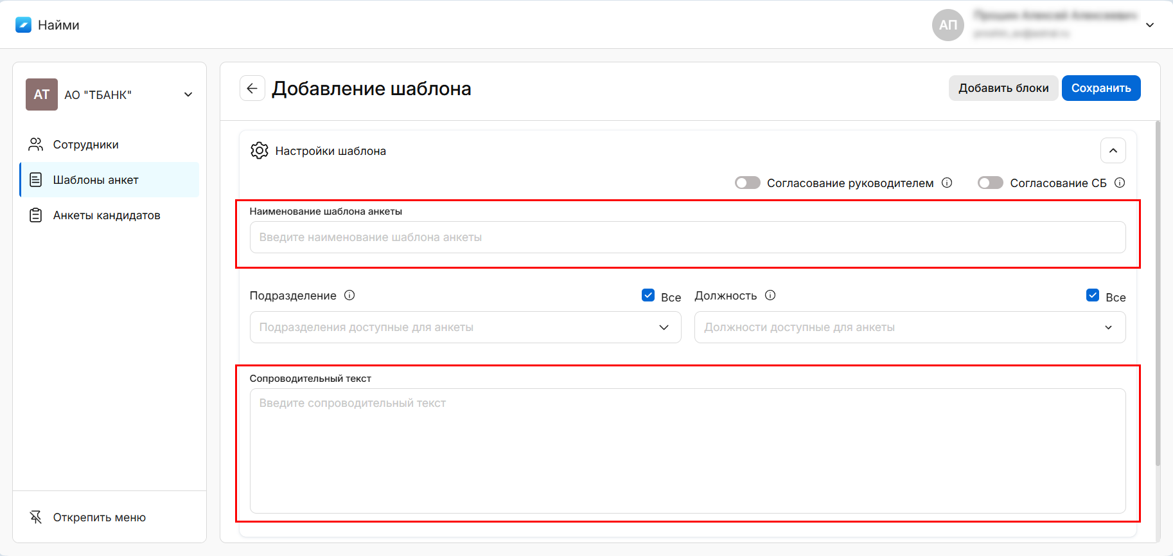Click info icon next to Согласование СБ
1173x556 pixels.
(1120, 183)
